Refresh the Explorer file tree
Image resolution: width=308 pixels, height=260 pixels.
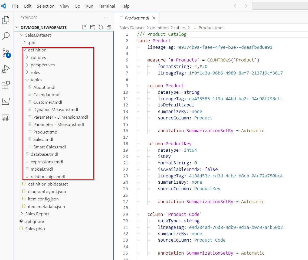(x=101, y=27)
